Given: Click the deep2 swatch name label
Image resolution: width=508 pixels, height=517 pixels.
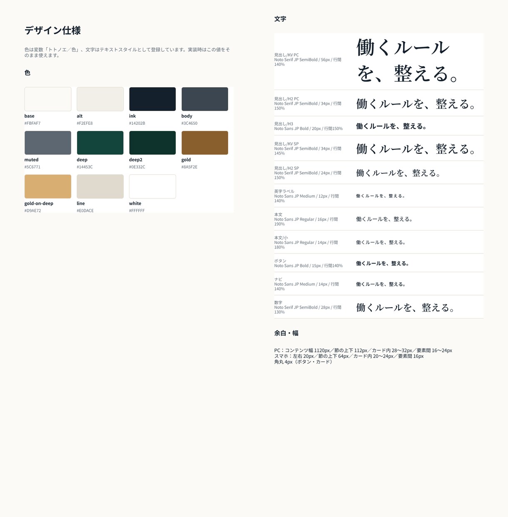Looking at the screenshot, I should pyautogui.click(x=136, y=160).
